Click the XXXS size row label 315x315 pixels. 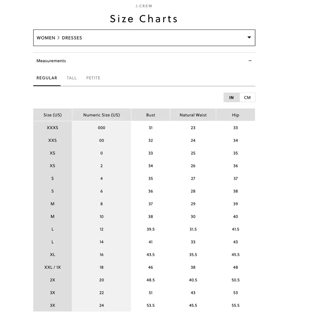pos(53,128)
